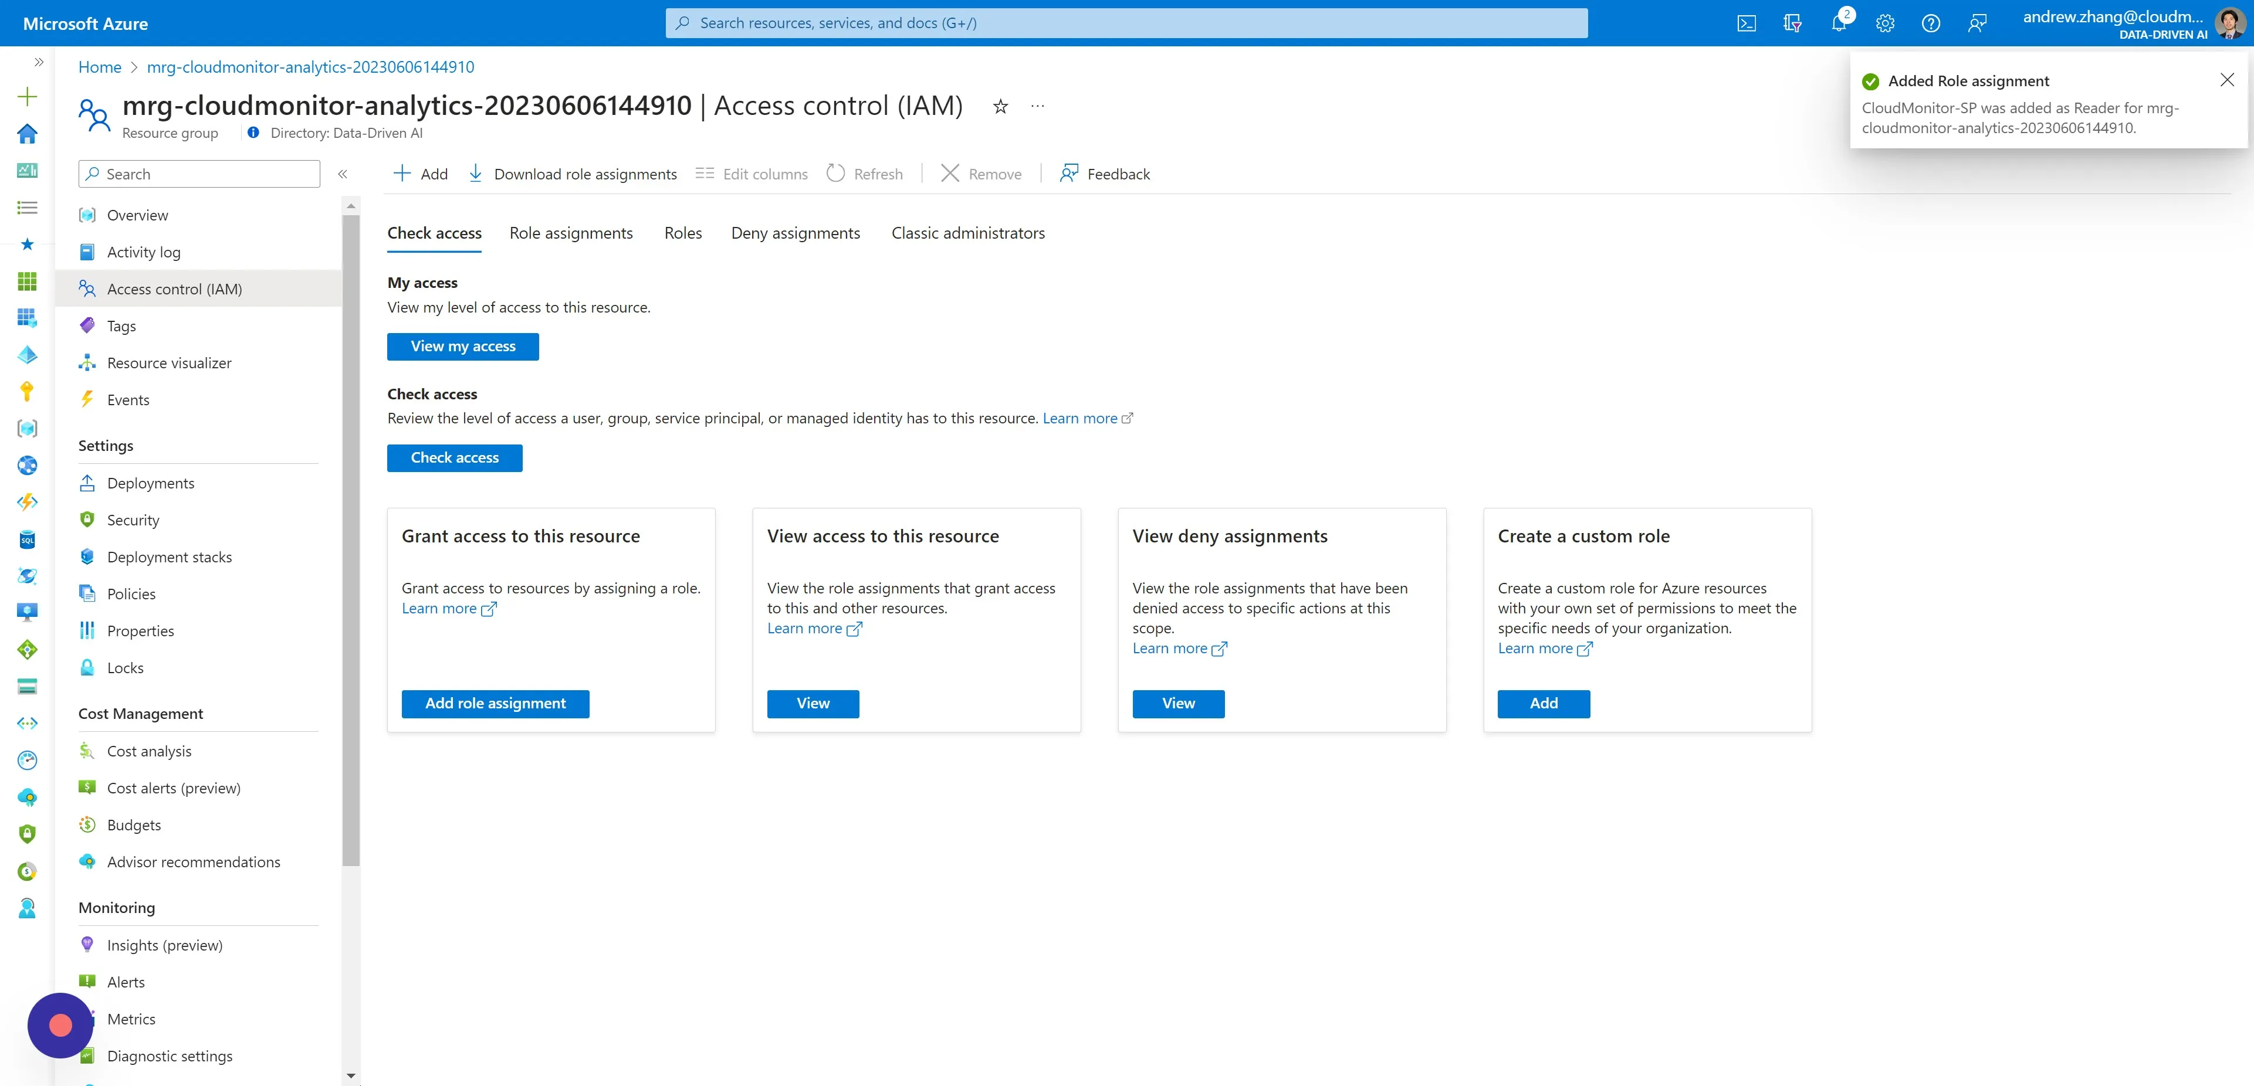Open Cost analysis under Cost Management
The image size is (2254, 1086).
tap(199, 751)
